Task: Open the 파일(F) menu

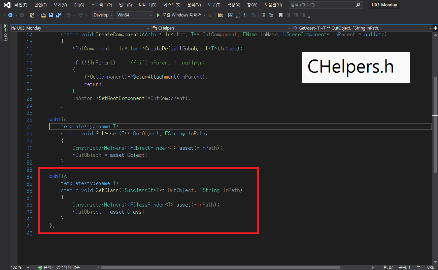Action: click(21, 5)
